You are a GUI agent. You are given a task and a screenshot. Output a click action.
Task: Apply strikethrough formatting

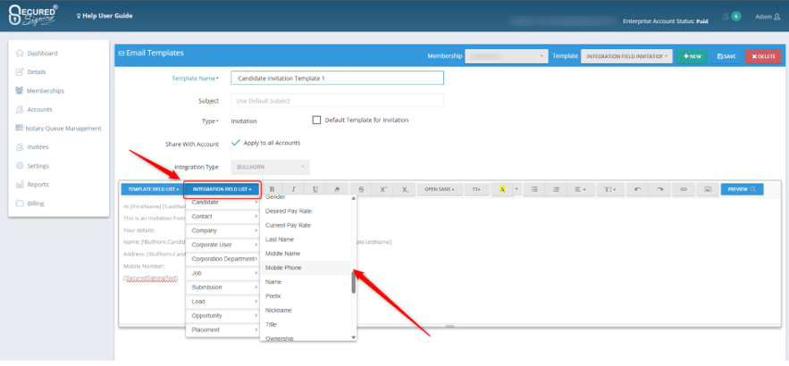point(361,189)
